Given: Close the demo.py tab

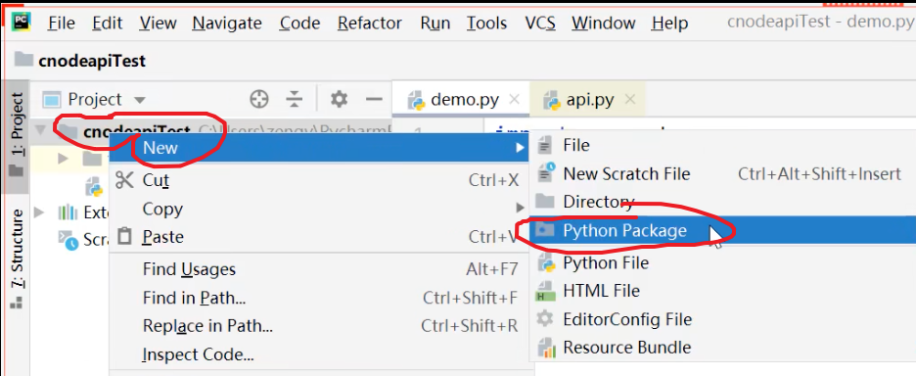Looking at the screenshot, I should [x=514, y=100].
